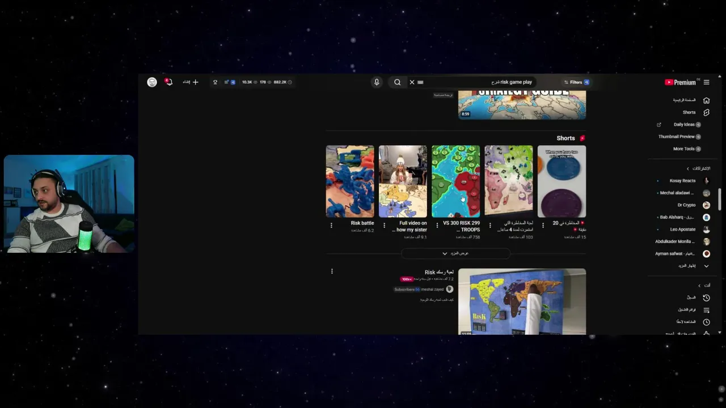Open the Kosay Reacts subscription
Screen dimensions: 726x408
pyautogui.click(x=682, y=181)
